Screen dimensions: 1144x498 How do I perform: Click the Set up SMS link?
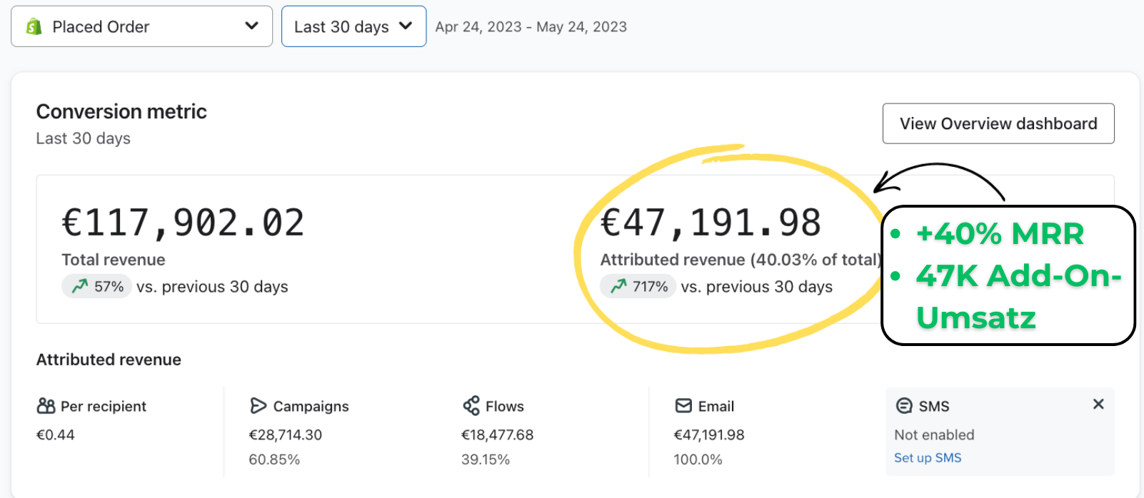928,458
